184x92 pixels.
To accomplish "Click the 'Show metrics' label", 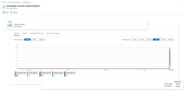I will 18,40.
